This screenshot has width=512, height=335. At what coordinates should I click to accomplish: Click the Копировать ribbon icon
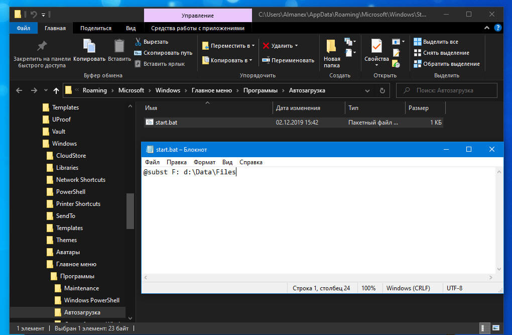89,46
